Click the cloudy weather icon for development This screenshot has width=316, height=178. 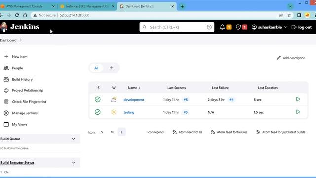pyautogui.click(x=114, y=99)
